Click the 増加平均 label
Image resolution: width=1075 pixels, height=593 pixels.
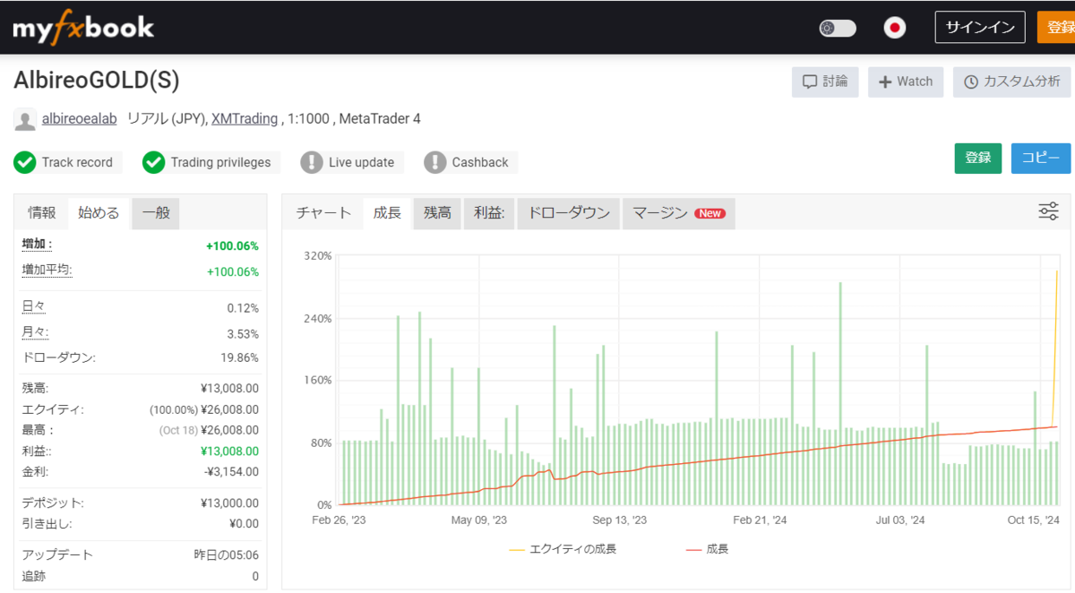47,271
